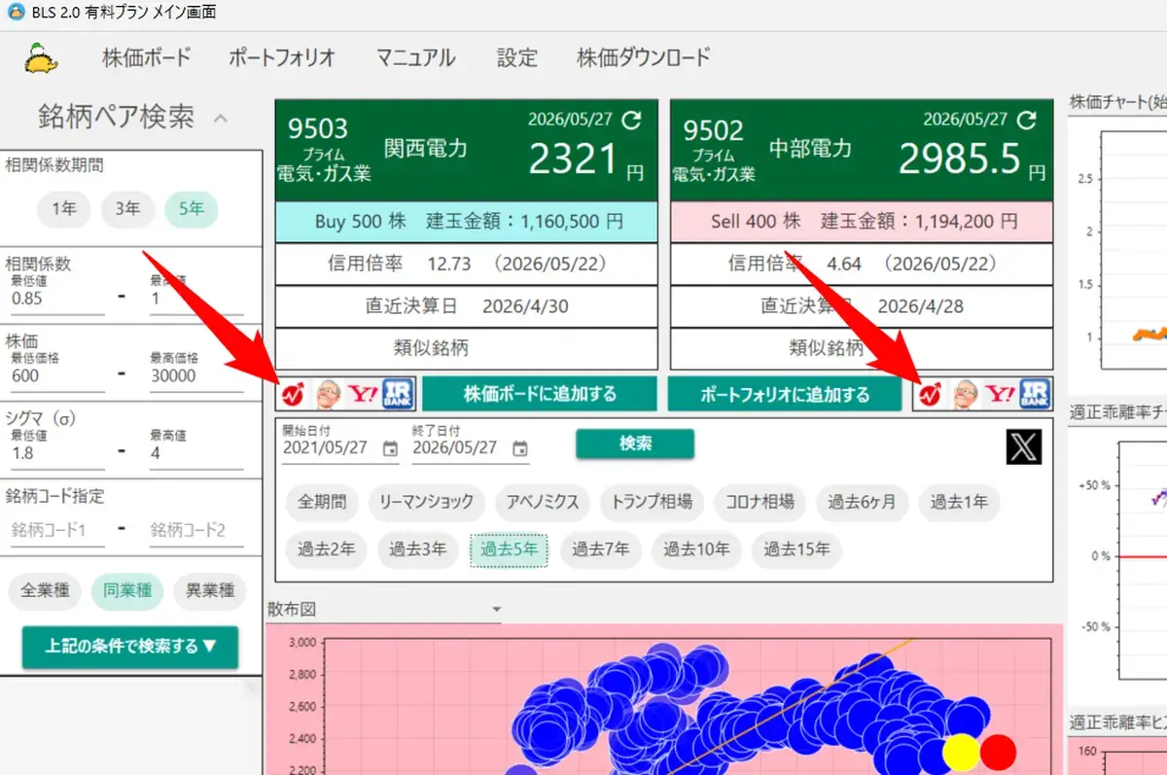This screenshot has height=775, width=1167.
Task: Open the 散布図 chart type dropdown
Action: tap(385, 609)
